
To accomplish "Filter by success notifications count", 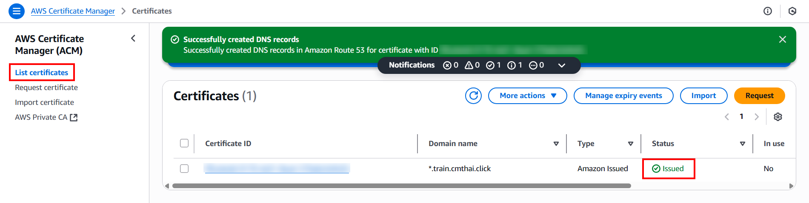I will (493, 65).
